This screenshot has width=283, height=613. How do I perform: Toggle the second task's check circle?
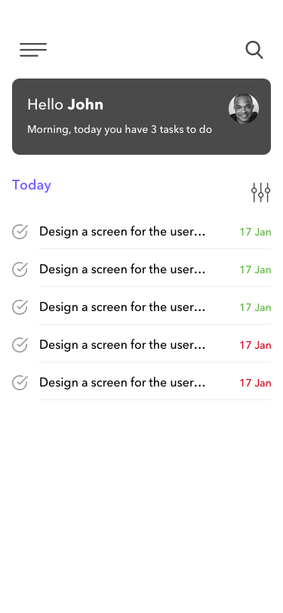click(x=20, y=270)
